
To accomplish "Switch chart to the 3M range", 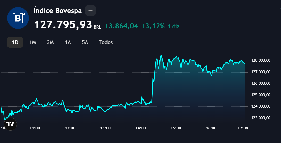I will 50,42.
